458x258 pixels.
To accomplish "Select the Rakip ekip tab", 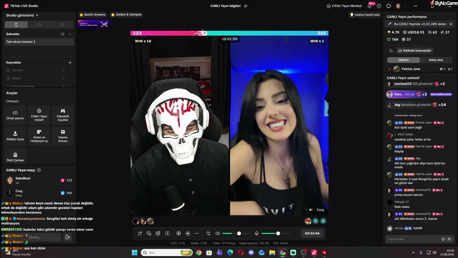I will (436, 60).
